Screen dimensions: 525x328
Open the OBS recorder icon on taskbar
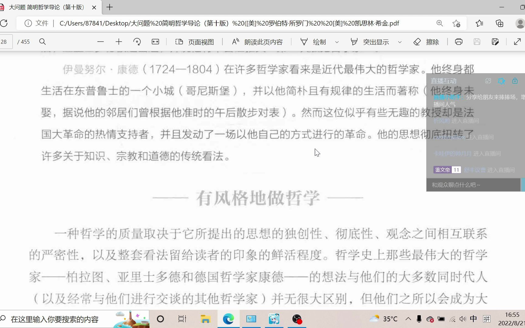(x=297, y=319)
